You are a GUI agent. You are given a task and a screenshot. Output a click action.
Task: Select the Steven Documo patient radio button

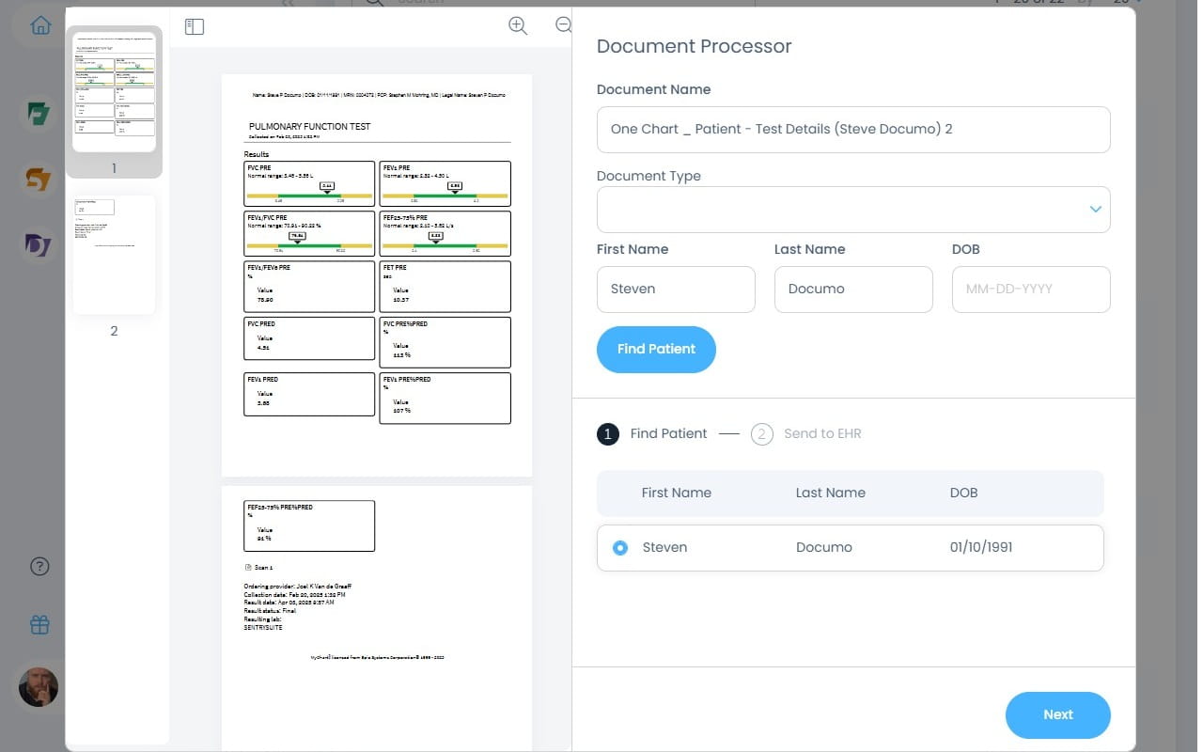click(x=620, y=548)
